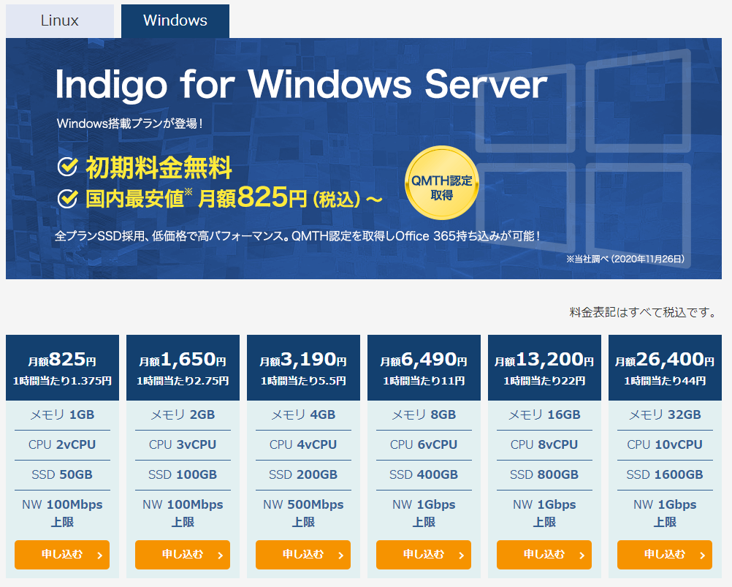Click 申し込む under the 月額13,200円 plan

(544, 555)
